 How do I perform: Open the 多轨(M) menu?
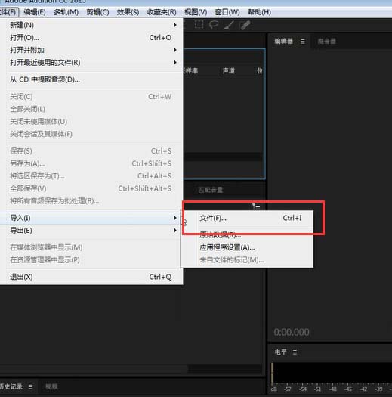coord(66,12)
